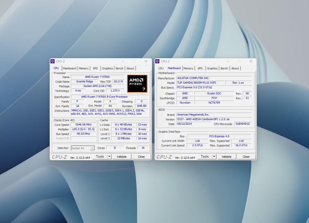Open About tab in left CPU-Z window
Viewport: 309px width, 223px height.
130,68
